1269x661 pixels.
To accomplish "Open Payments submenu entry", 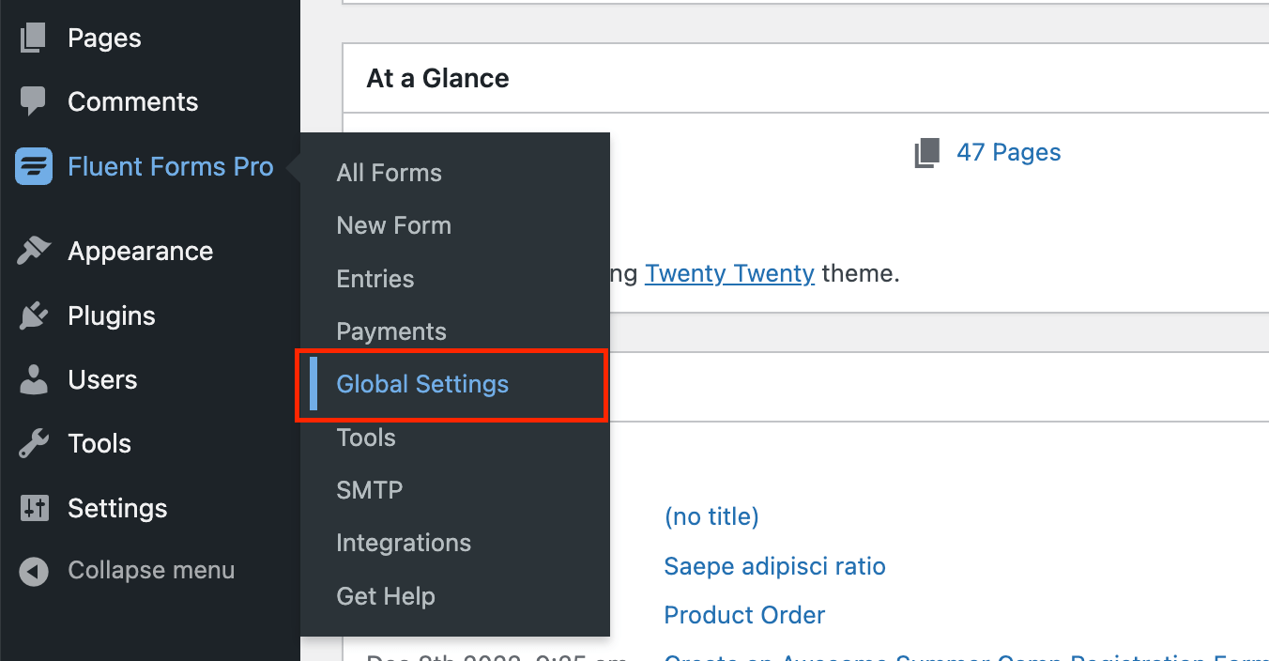I will pos(391,331).
